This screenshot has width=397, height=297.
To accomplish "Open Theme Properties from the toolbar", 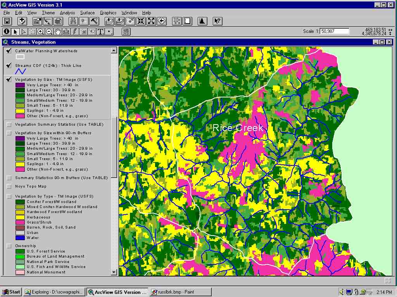I will [37, 21].
